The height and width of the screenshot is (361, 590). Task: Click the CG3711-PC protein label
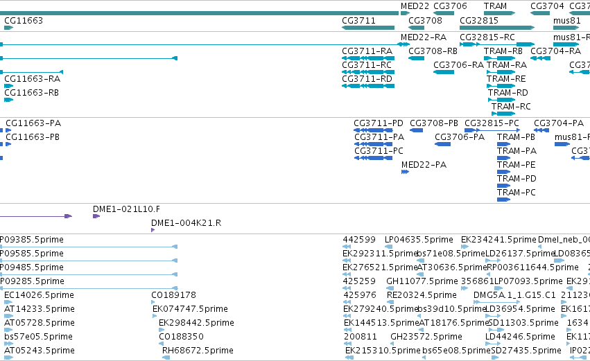point(379,151)
